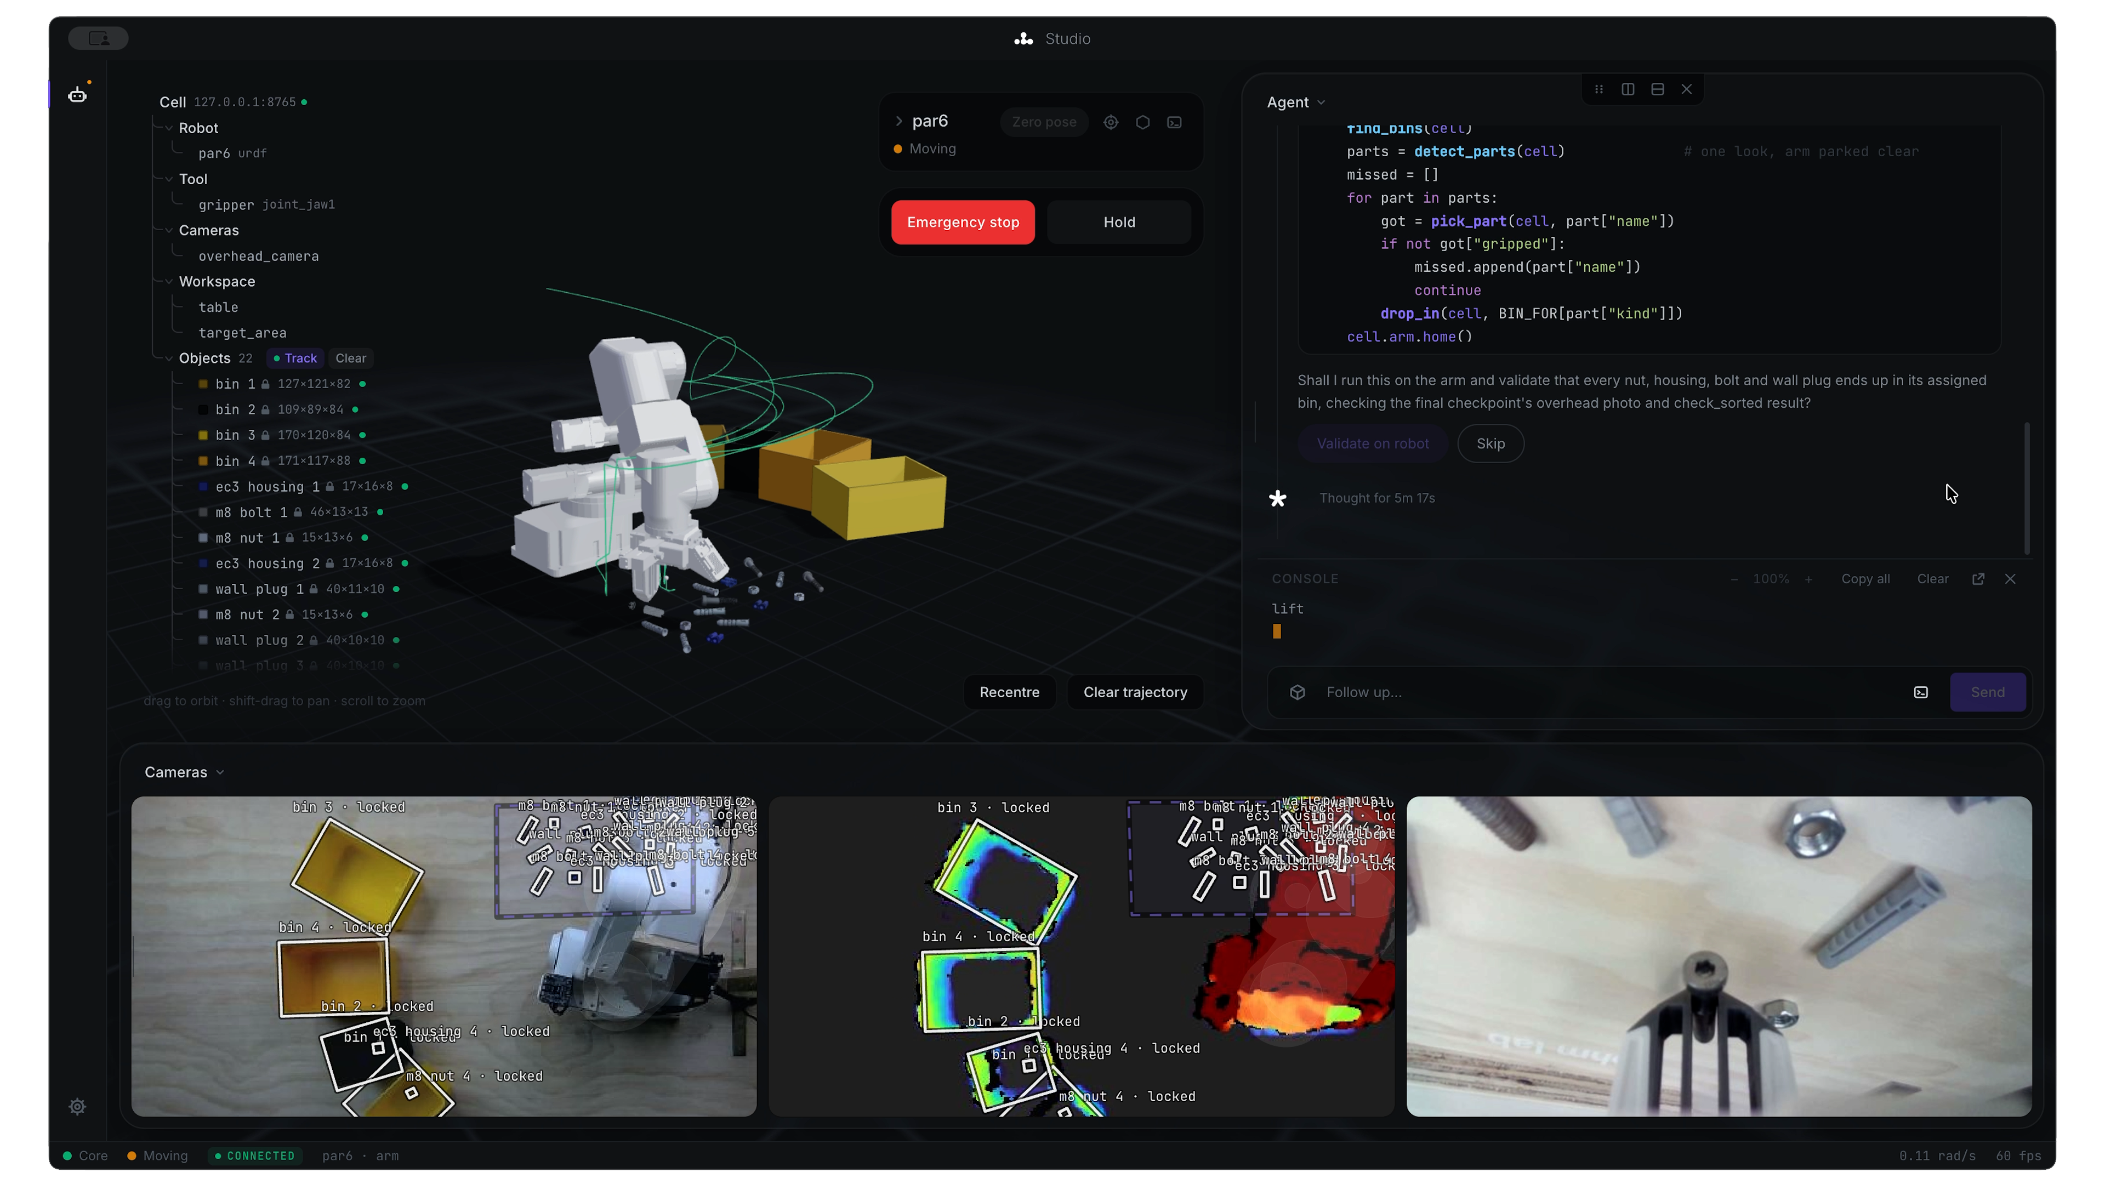Open the robot agent sidebar icon
2105x1184 pixels.
[78, 95]
